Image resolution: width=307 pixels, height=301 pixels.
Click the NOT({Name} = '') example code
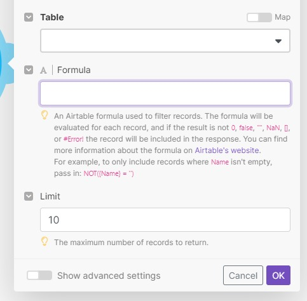tap(109, 173)
